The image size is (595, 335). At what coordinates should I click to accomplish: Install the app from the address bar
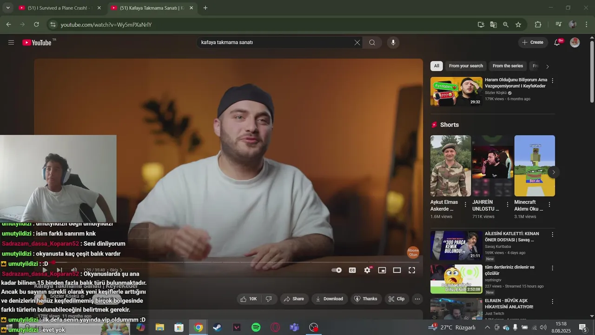481,25
